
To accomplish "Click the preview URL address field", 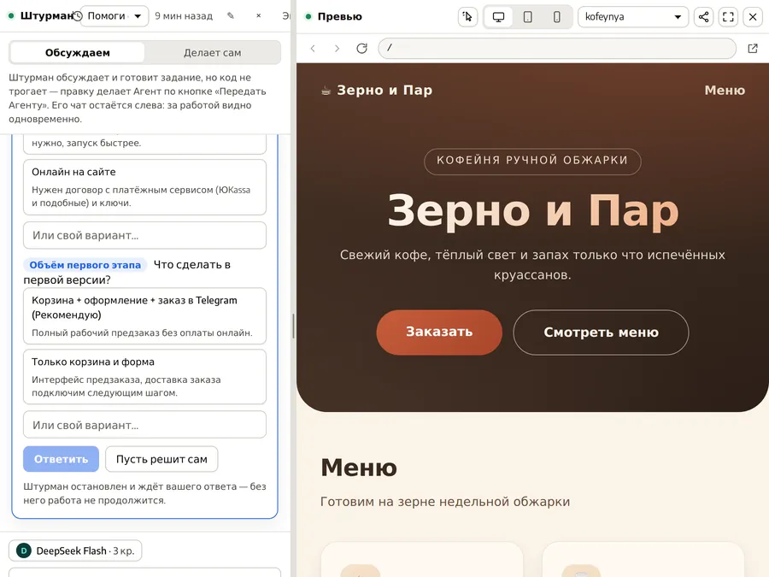I will pyautogui.click(x=557, y=48).
